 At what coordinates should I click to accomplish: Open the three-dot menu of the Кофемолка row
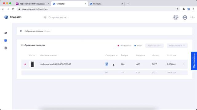click(x=183, y=64)
